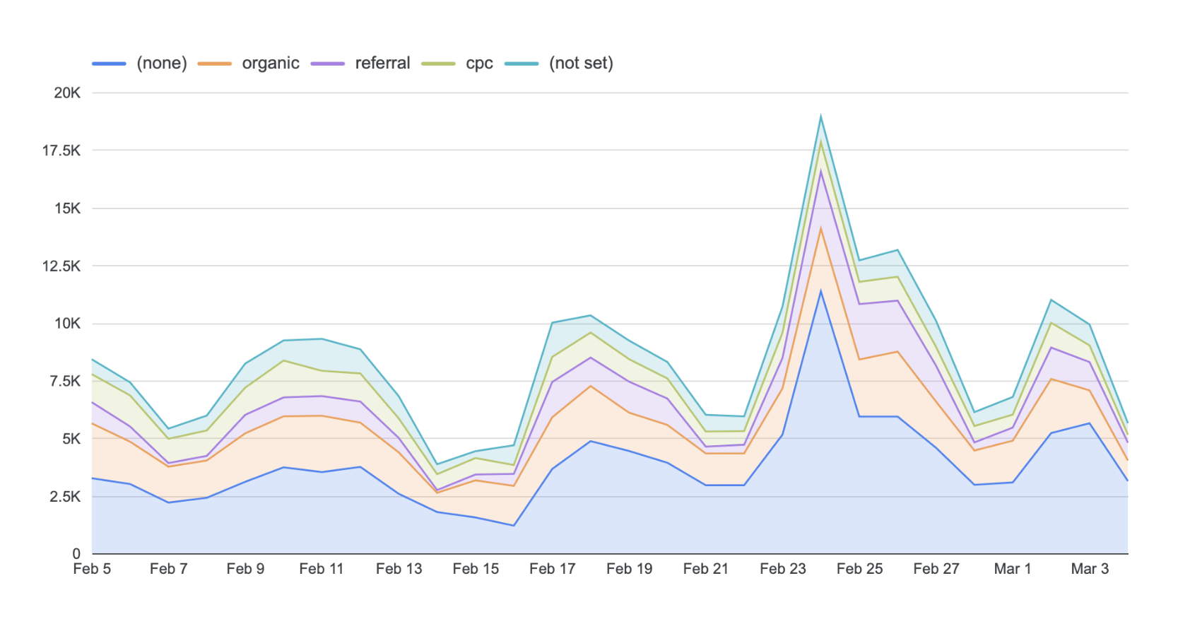
Task: Click the highest peak of the chart
Action: click(820, 117)
